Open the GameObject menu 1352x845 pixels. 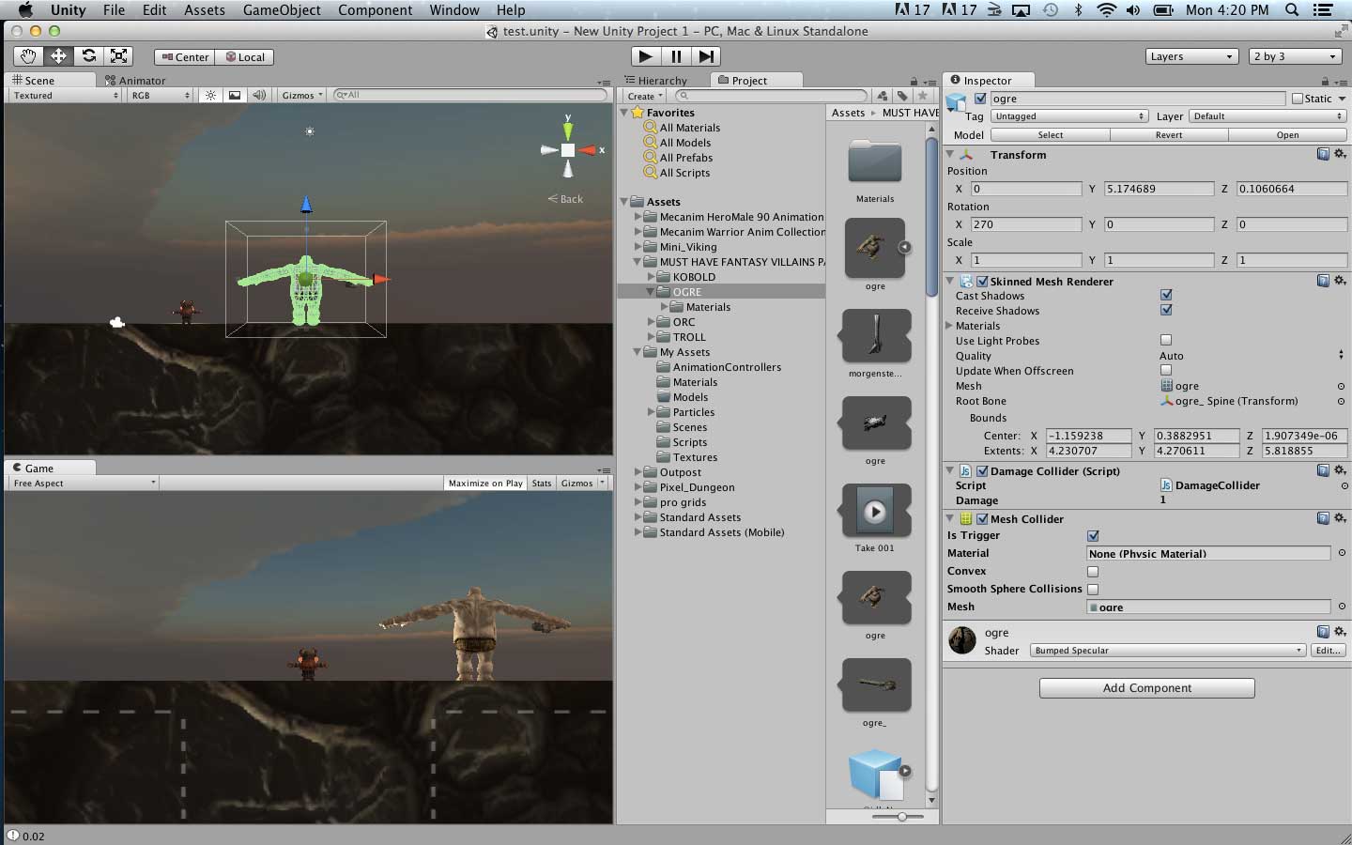click(282, 10)
